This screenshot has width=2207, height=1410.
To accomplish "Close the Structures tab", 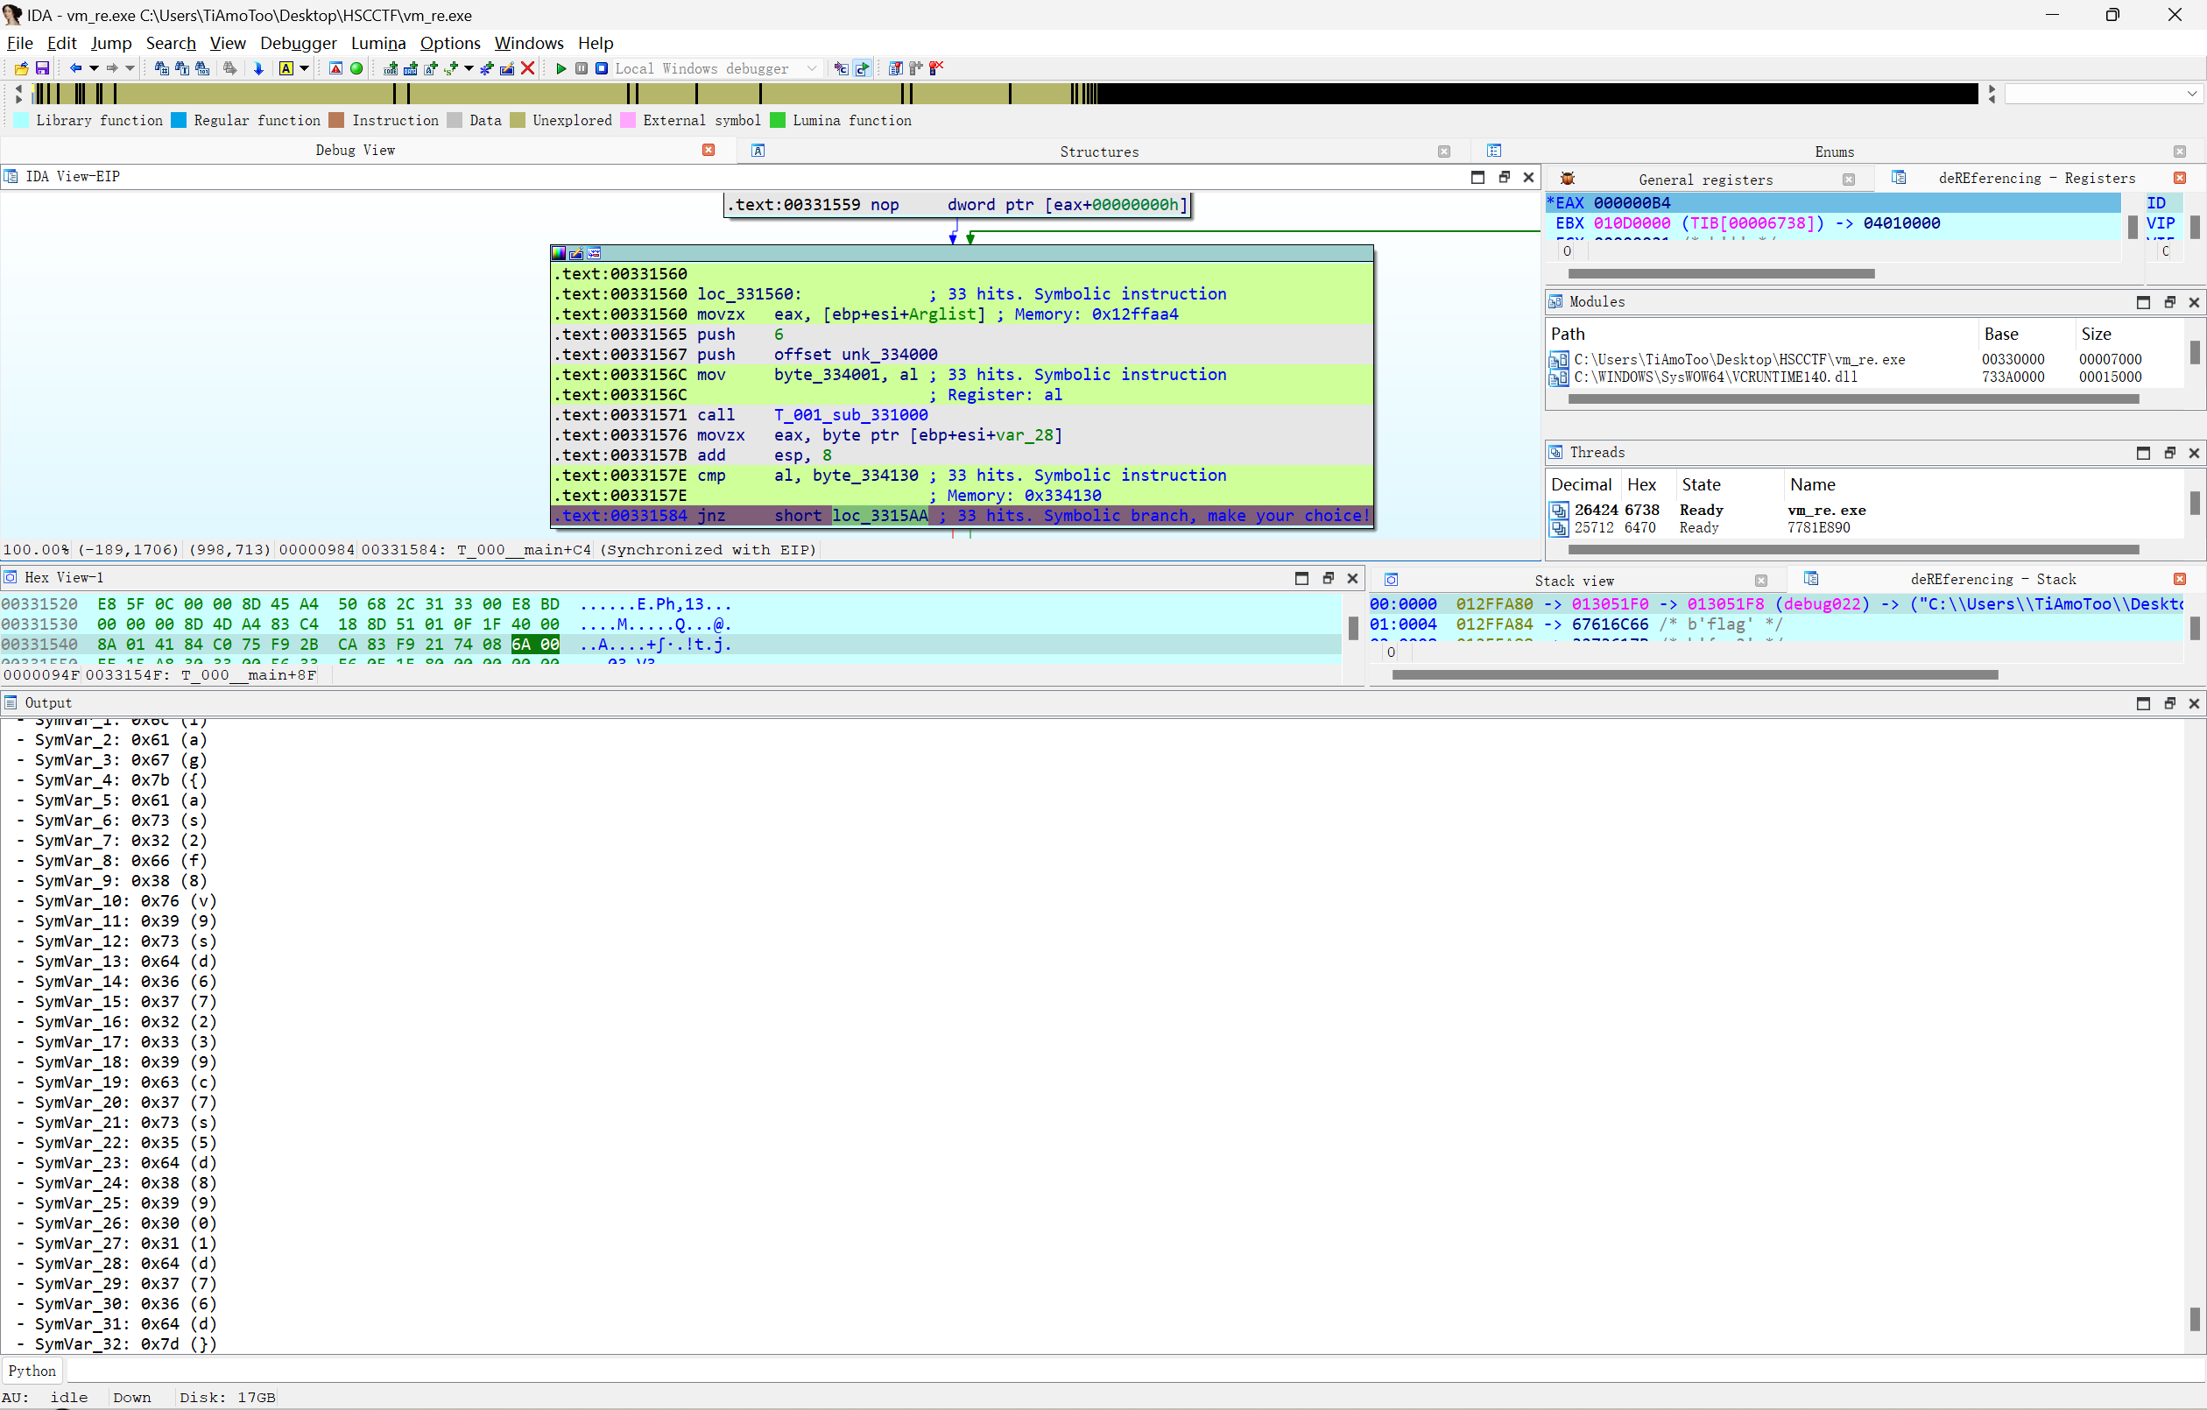I will coord(1444,152).
